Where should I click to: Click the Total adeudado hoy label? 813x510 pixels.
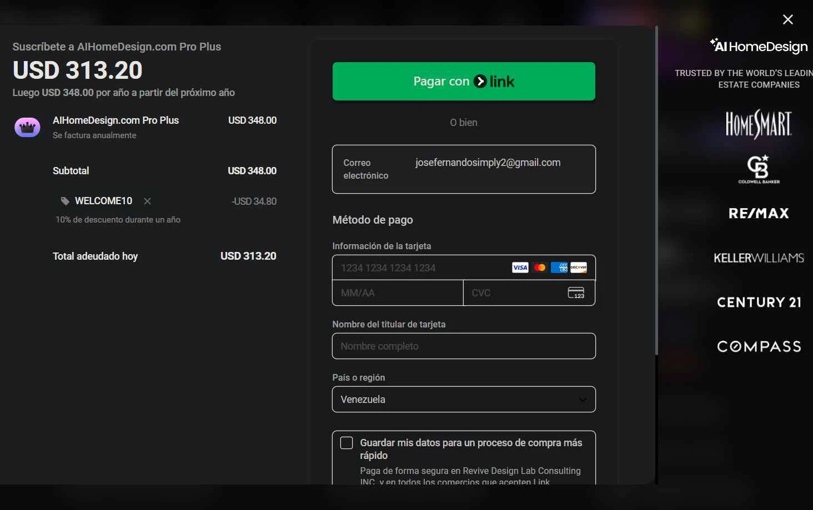pos(95,256)
